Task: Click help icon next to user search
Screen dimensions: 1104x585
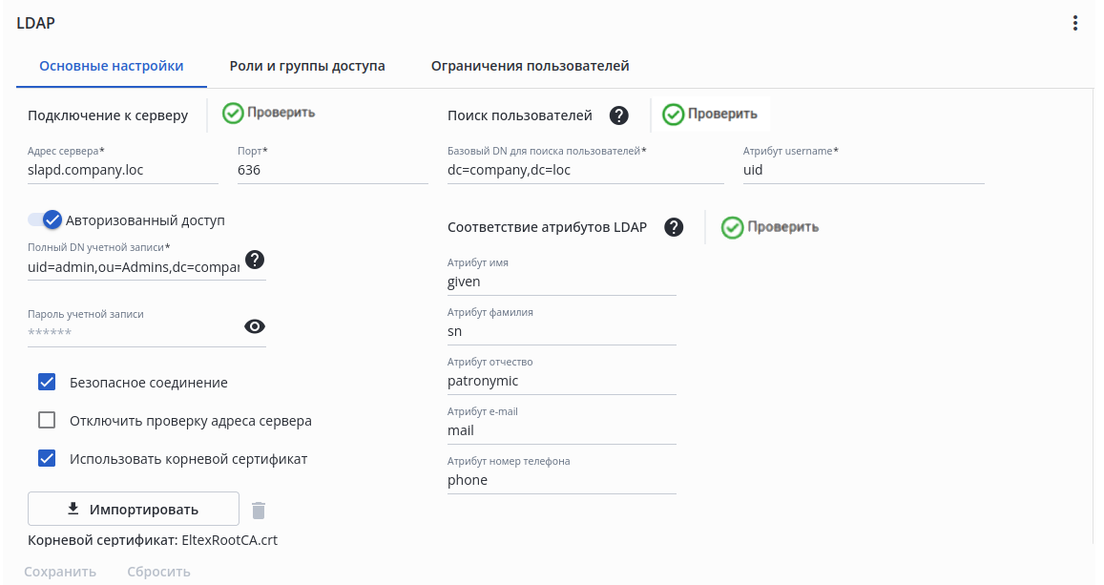Action: click(619, 115)
